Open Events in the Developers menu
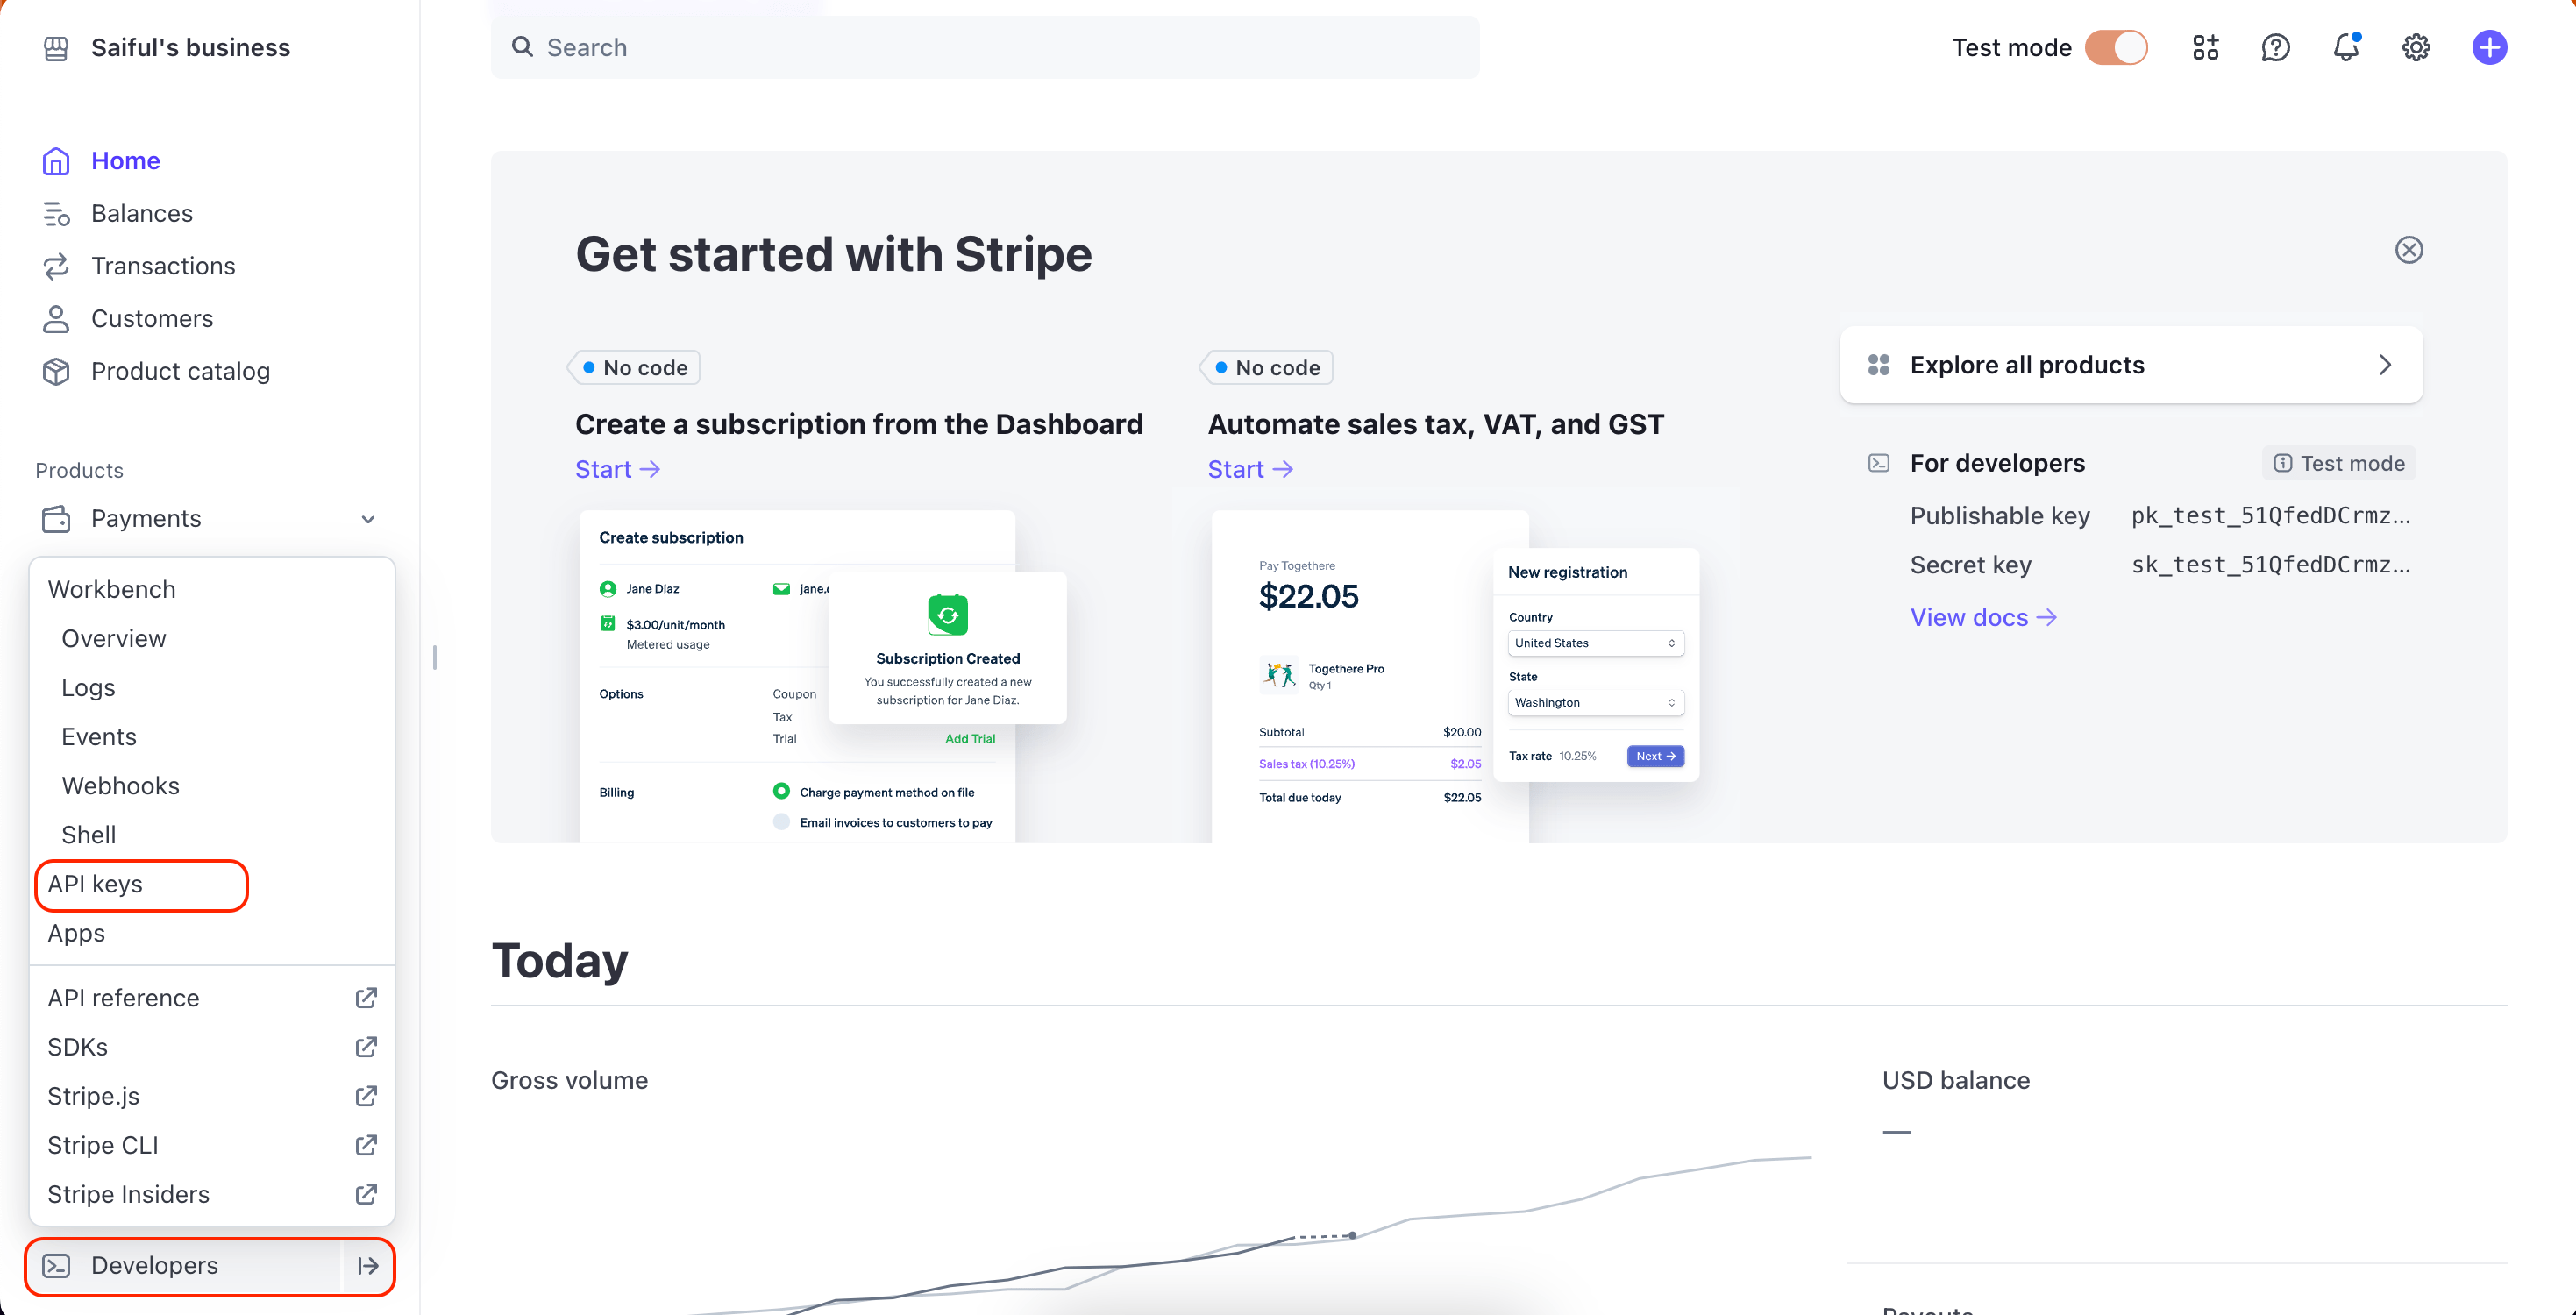This screenshot has width=2576, height=1315. [x=99, y=737]
